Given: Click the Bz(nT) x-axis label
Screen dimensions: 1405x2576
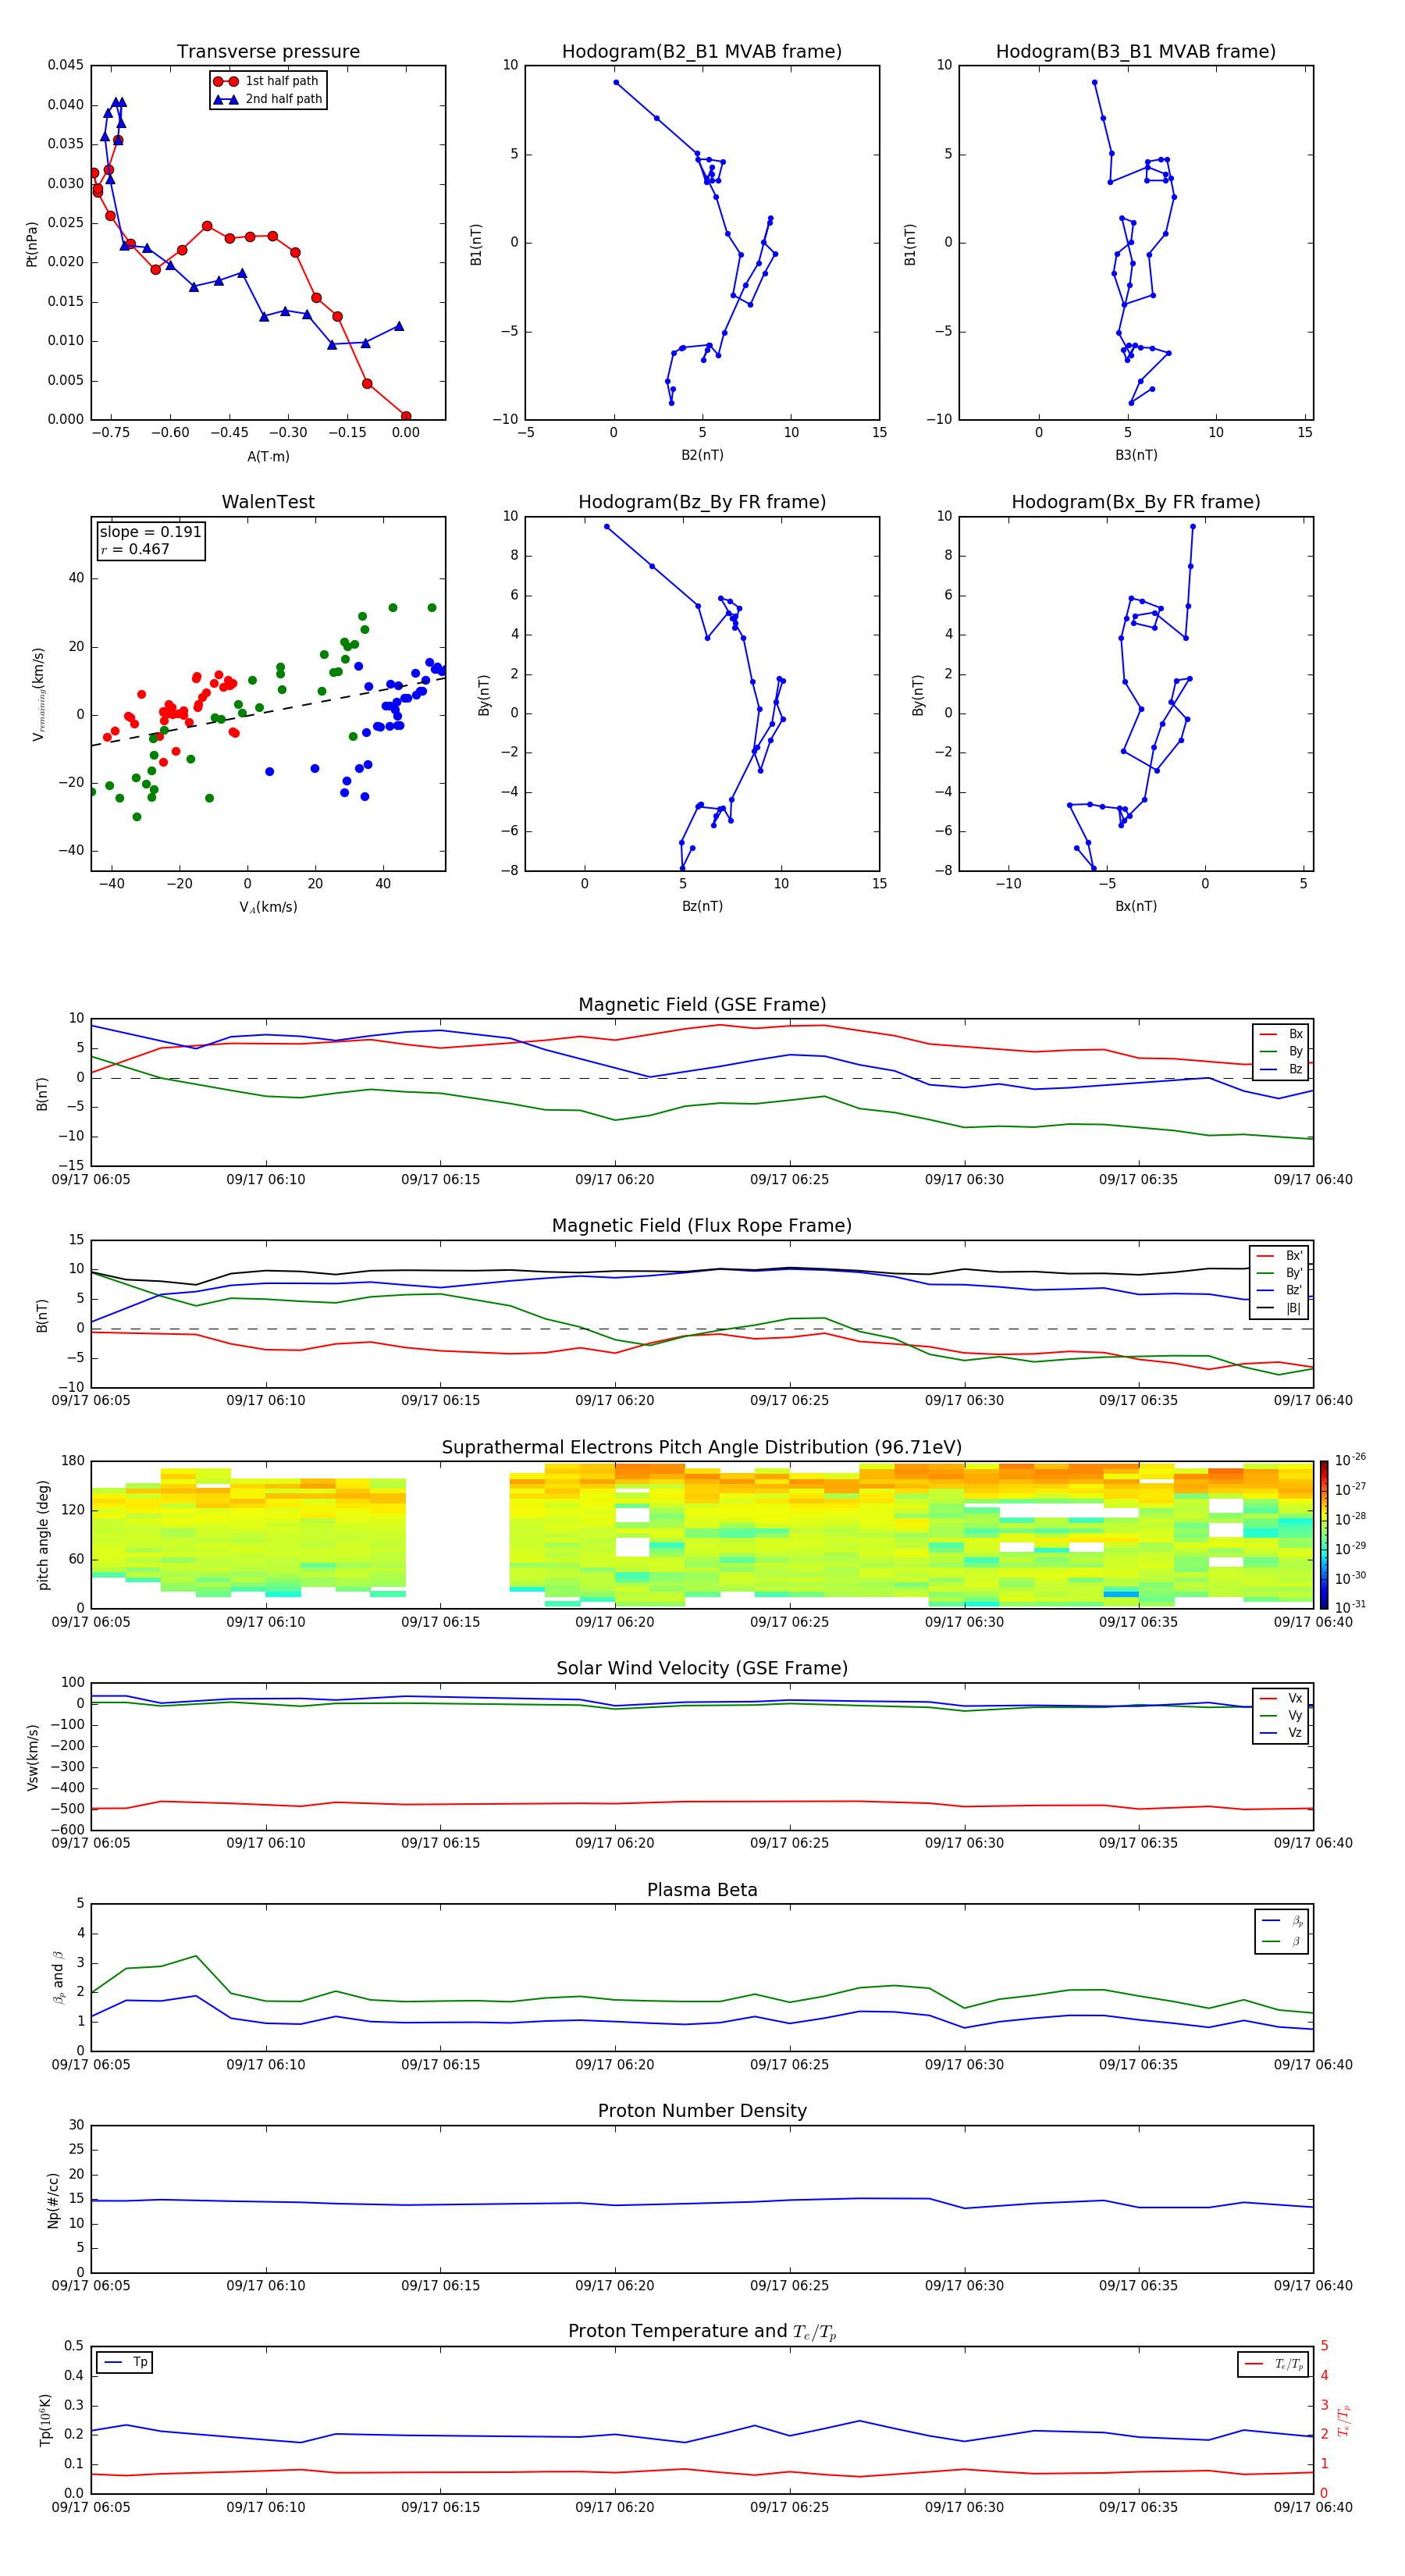Looking at the screenshot, I should click(702, 906).
